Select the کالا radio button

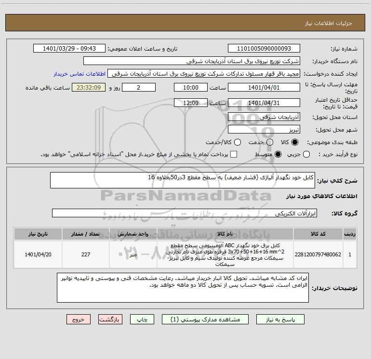(295, 142)
